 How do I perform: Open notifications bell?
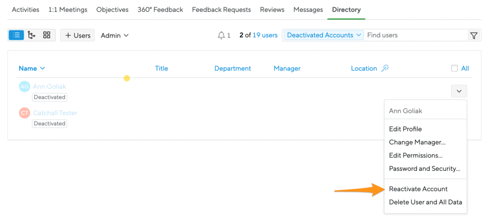coord(221,35)
